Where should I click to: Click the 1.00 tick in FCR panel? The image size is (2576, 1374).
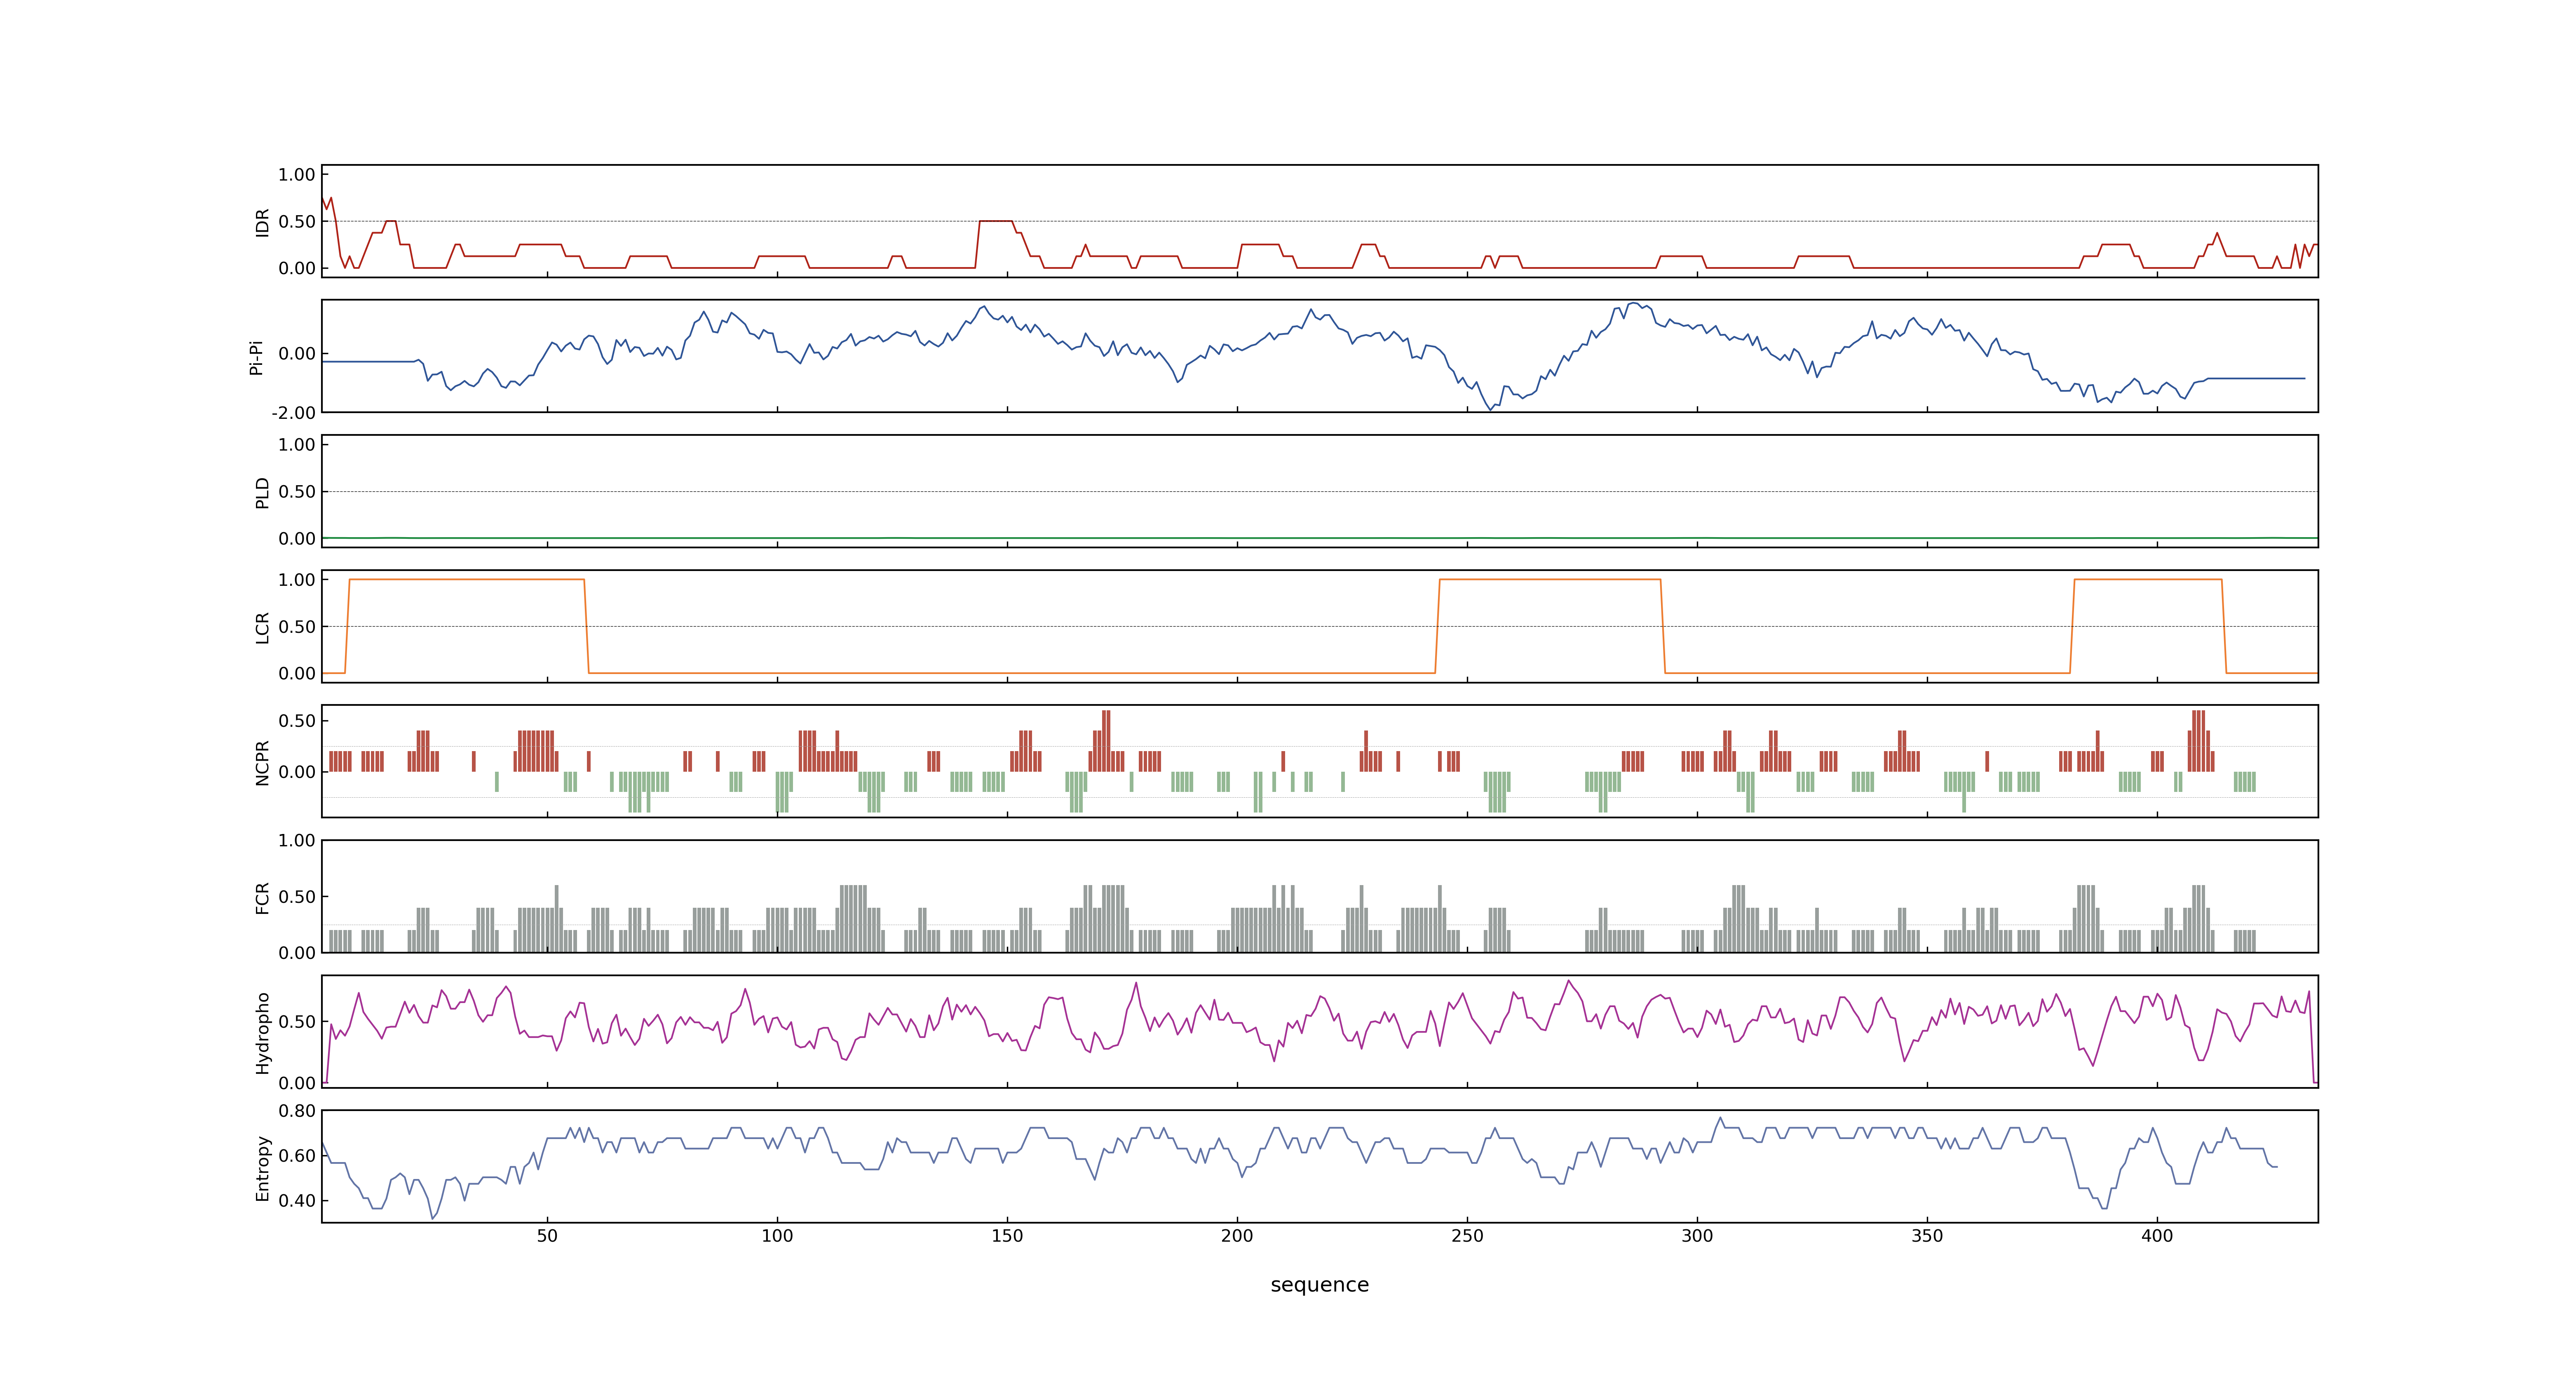click(297, 841)
